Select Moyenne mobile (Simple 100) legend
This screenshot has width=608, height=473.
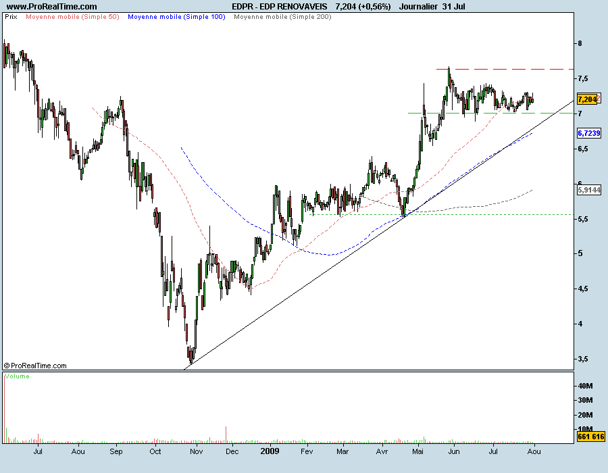click(x=176, y=17)
